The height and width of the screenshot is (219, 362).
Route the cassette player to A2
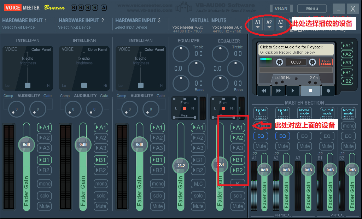[x=347, y=54]
